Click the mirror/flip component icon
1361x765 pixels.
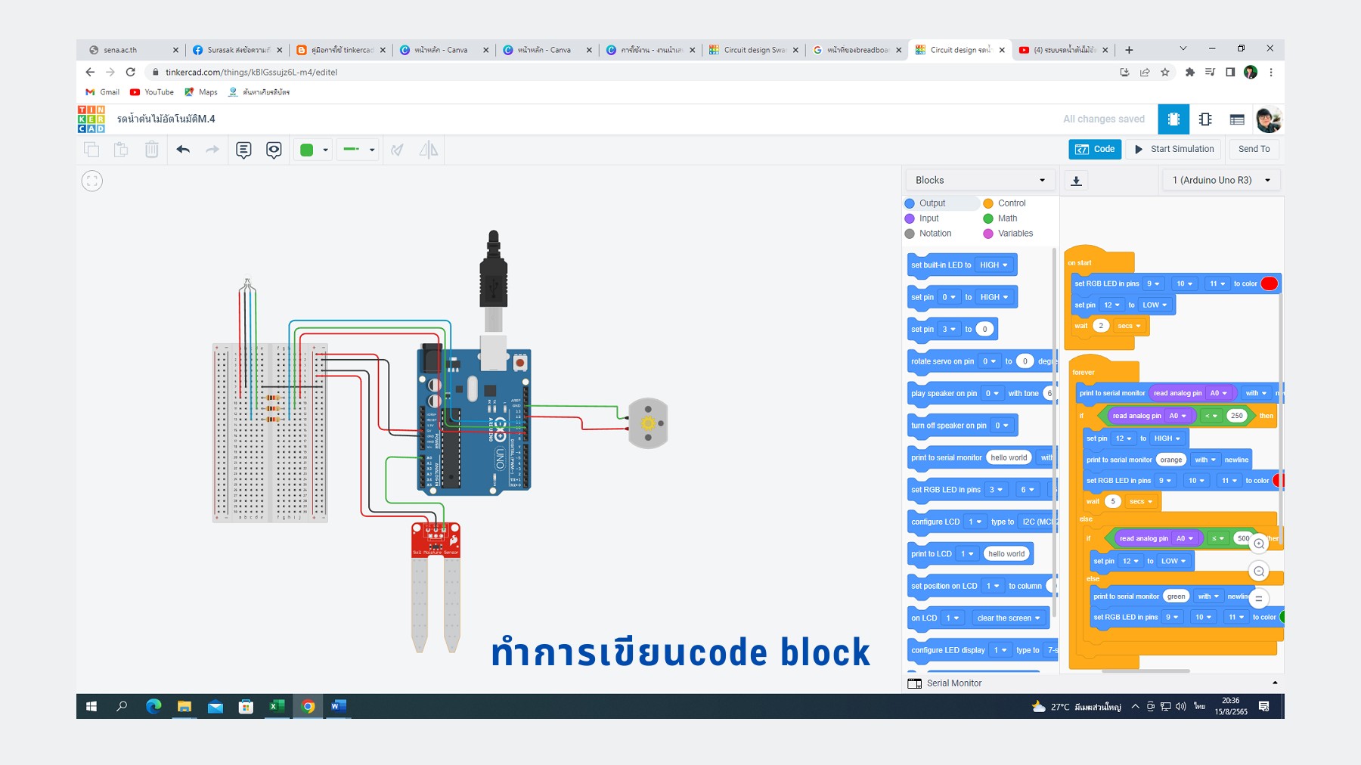point(428,149)
